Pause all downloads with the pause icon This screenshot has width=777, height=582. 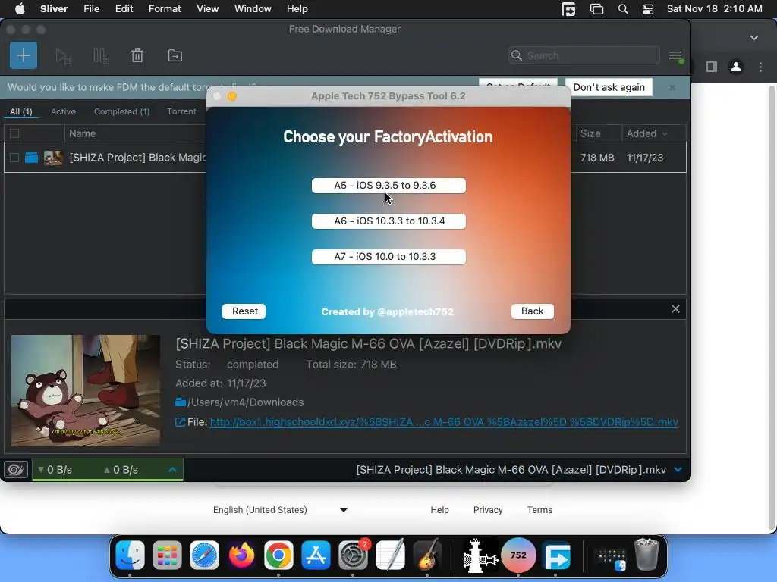[x=101, y=56]
